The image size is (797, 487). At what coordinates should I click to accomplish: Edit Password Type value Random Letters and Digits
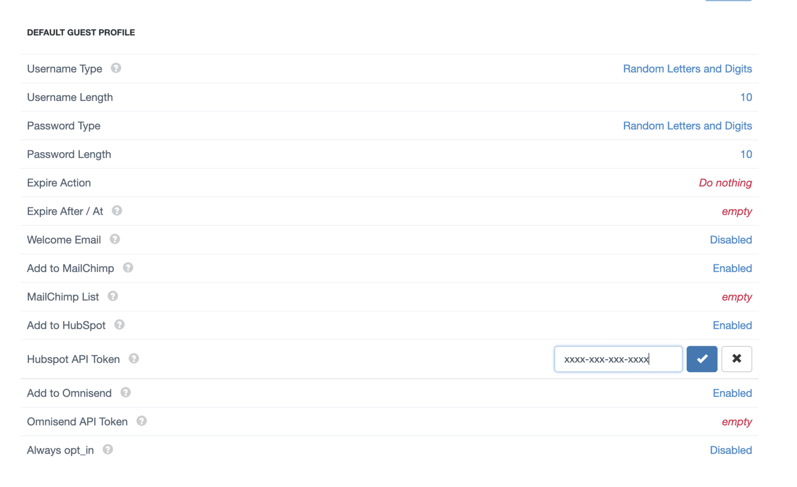(x=687, y=126)
